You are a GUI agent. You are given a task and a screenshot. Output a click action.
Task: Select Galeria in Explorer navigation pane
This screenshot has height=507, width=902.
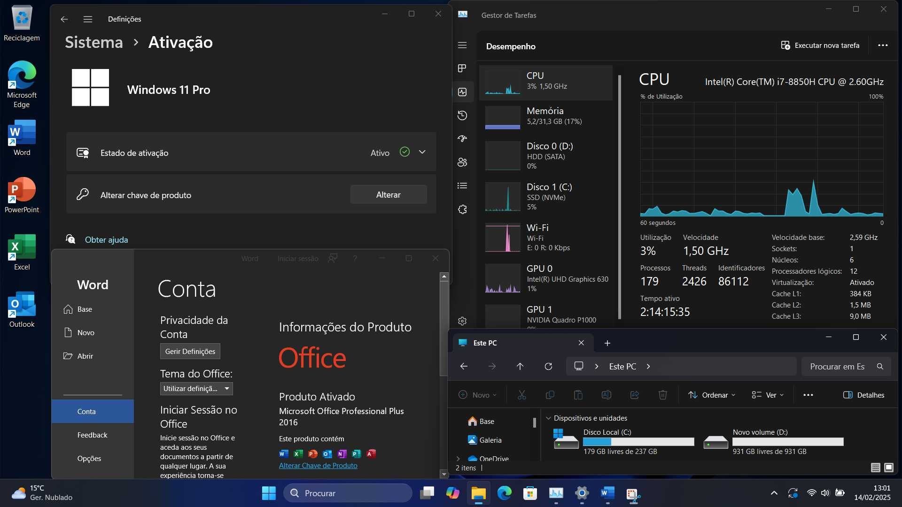point(490,440)
